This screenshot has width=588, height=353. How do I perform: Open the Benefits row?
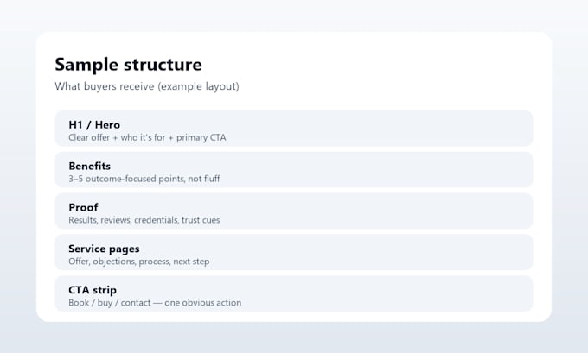(x=294, y=169)
